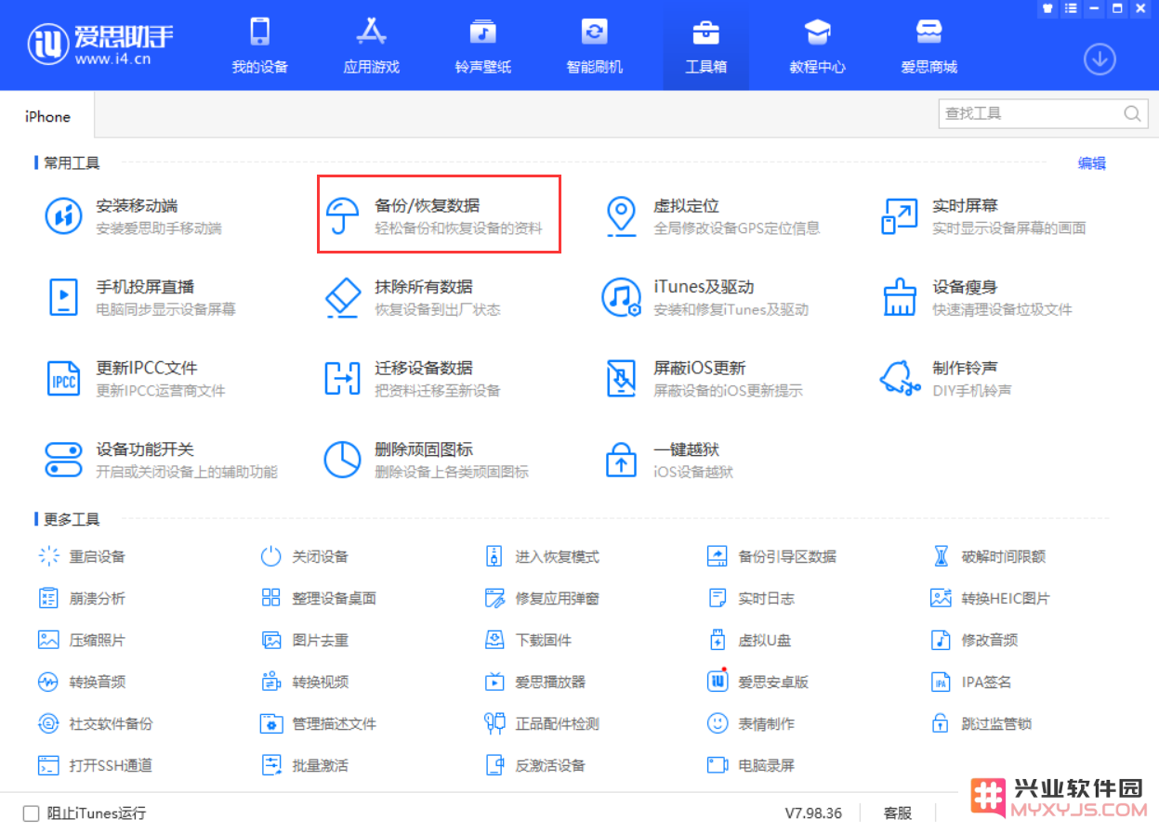Click the 爱思助手 logo
Image resolution: width=1159 pixels, height=832 pixels.
pyautogui.click(x=101, y=44)
